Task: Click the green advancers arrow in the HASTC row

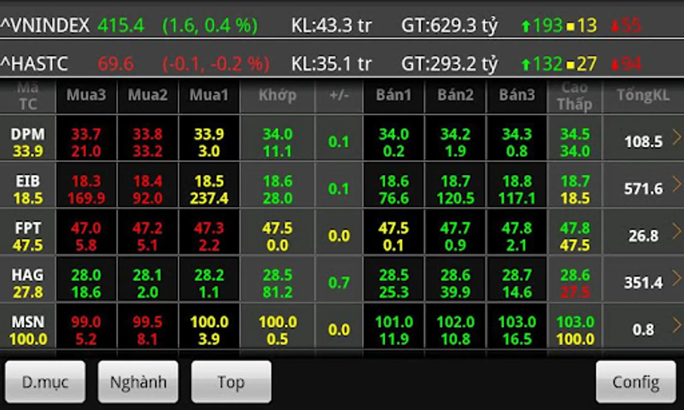Action: [x=526, y=65]
